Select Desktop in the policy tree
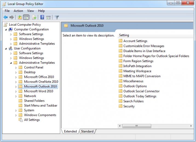Image resolution: width=196 pixels, height=142 pixels. (30, 72)
